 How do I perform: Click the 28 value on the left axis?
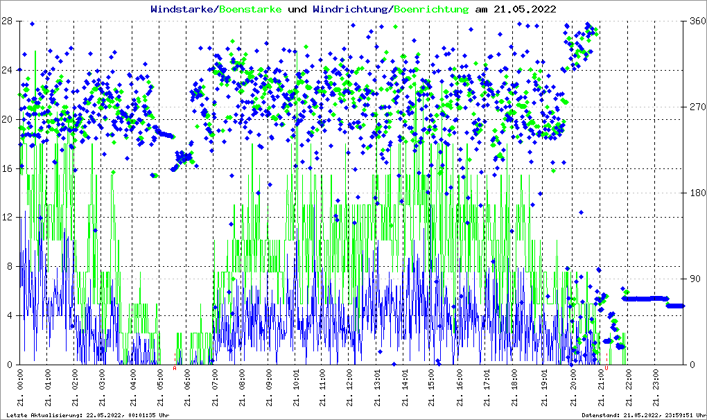tap(7, 21)
